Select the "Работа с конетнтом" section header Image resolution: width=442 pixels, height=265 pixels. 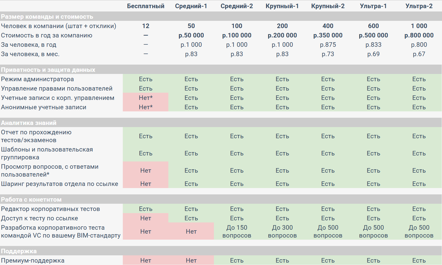[31, 200]
